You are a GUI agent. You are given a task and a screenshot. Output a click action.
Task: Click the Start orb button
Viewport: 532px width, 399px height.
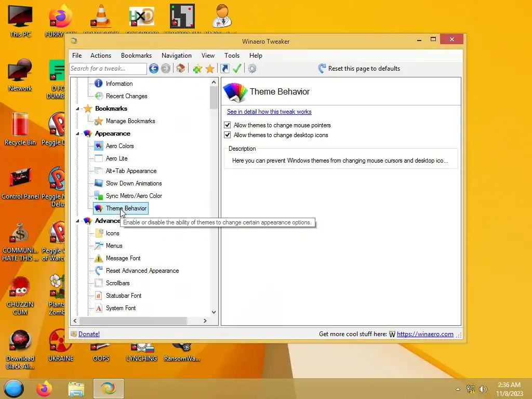(14, 389)
